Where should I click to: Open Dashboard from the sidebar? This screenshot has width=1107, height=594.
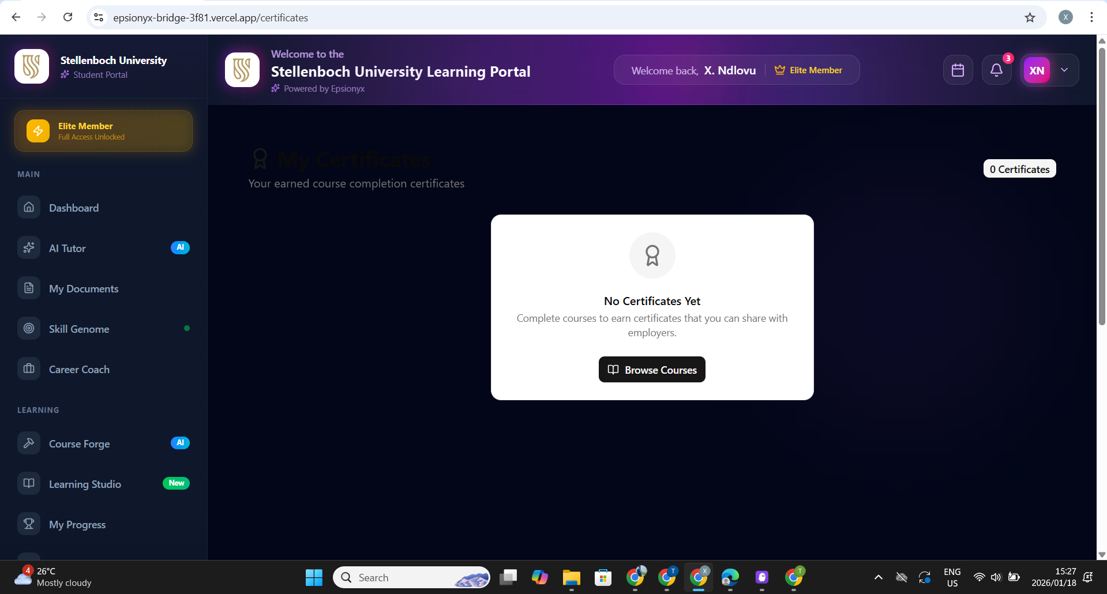click(104, 208)
